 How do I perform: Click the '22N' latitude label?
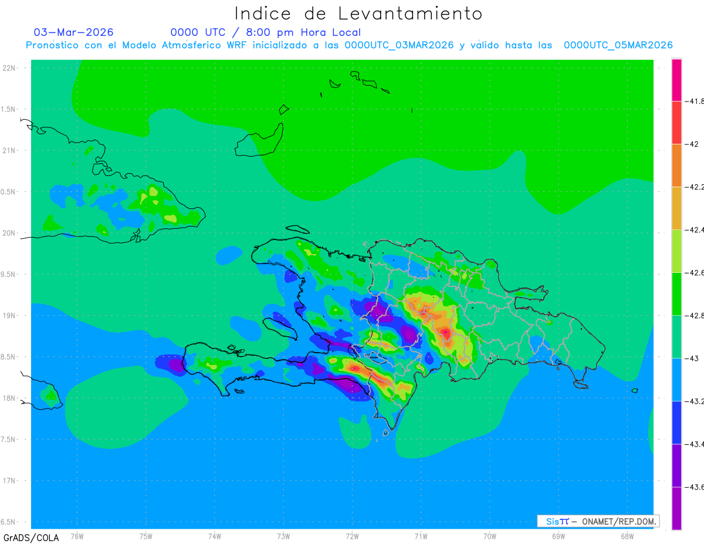click(x=10, y=68)
